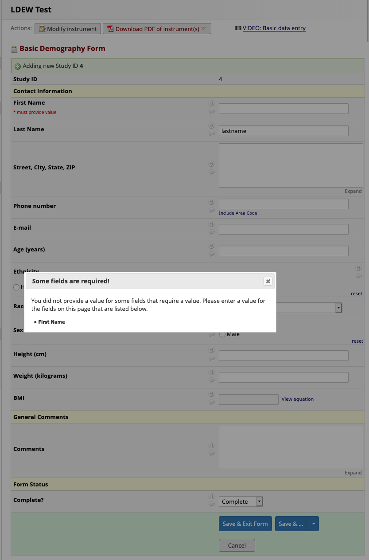Open the comment bubble for Comments field
Viewport: 369px width, 560px height.
(x=211, y=453)
